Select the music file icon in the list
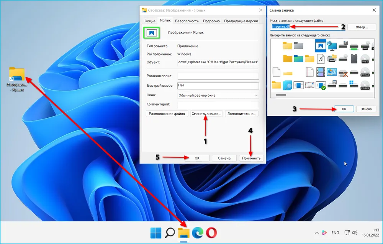The image size is (383, 244). coord(321,59)
